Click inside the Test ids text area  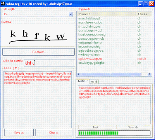click(114, 105)
